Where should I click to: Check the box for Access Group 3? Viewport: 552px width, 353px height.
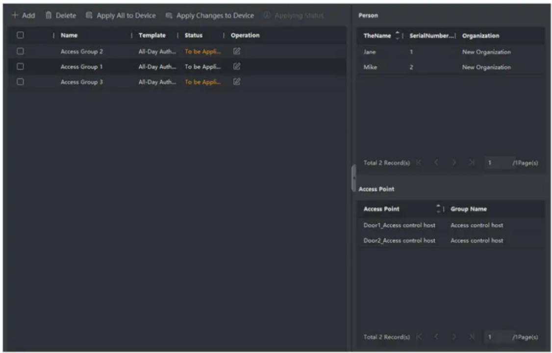click(x=21, y=82)
